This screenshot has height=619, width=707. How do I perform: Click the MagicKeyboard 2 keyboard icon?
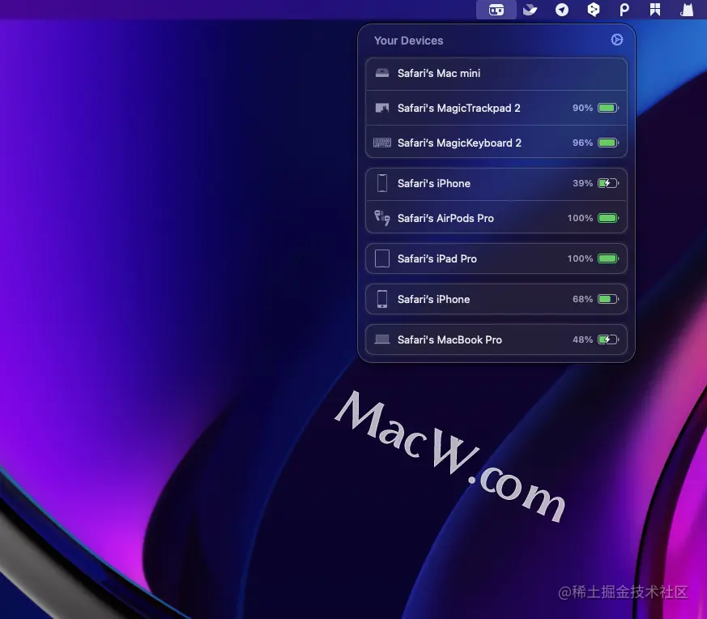(382, 143)
